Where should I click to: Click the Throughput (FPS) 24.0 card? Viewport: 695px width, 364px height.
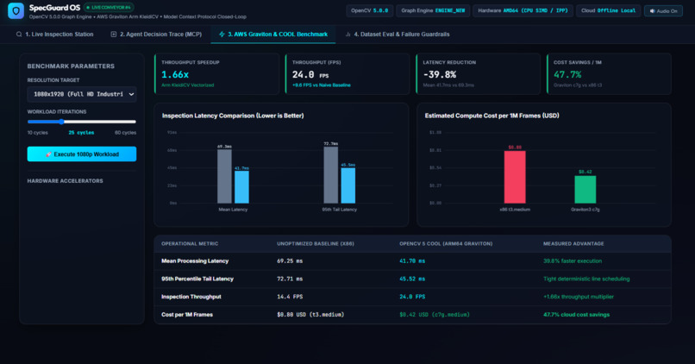347,73
